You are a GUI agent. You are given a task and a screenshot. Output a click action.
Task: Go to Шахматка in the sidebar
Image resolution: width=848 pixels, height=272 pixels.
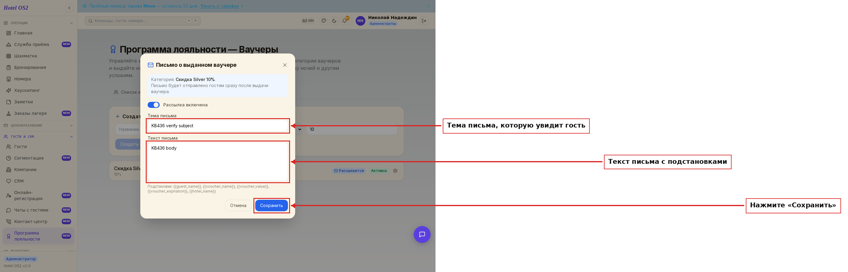(x=38, y=56)
